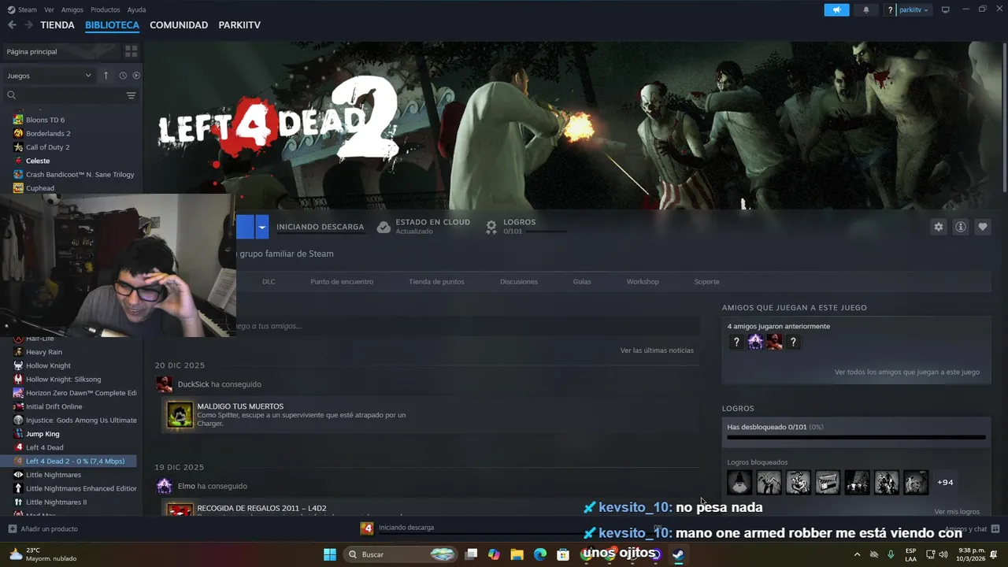Open Microsoft Edge from taskbar
This screenshot has height=567, width=1008.
click(539, 554)
